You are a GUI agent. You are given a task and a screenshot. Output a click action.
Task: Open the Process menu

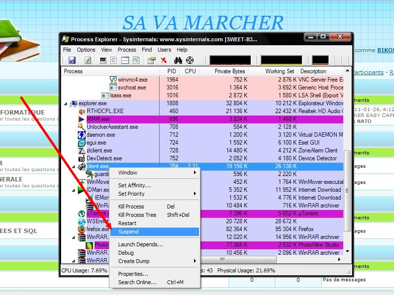point(127,50)
